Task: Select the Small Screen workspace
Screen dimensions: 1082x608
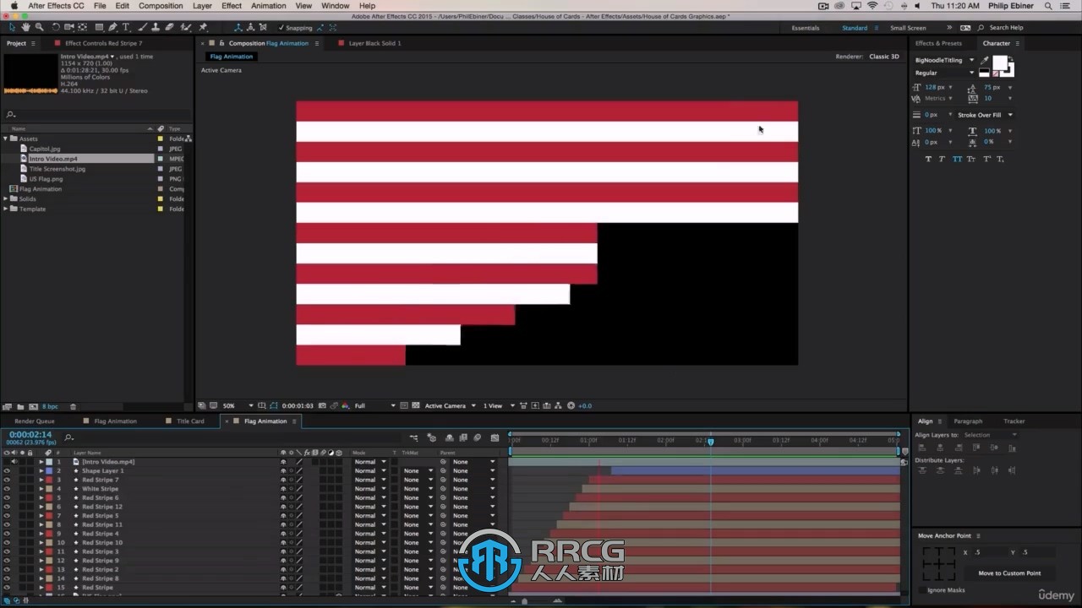Action: pyautogui.click(x=908, y=28)
